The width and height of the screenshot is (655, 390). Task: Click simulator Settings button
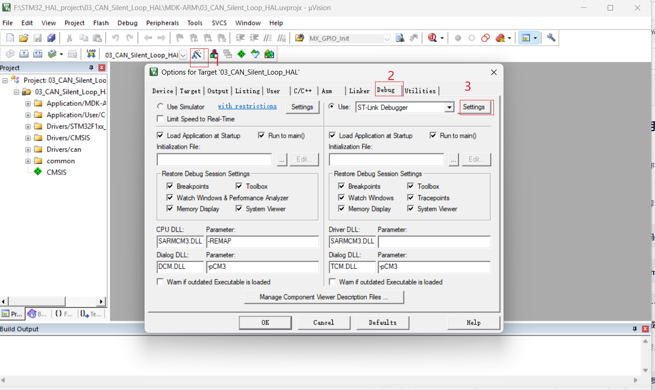(x=302, y=107)
